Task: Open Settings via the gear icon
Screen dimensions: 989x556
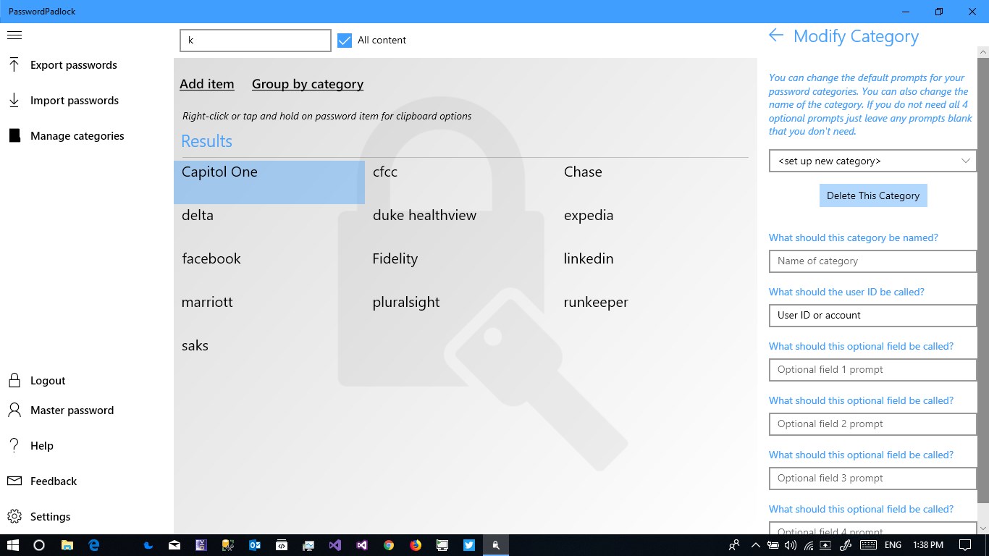Action: (14, 516)
